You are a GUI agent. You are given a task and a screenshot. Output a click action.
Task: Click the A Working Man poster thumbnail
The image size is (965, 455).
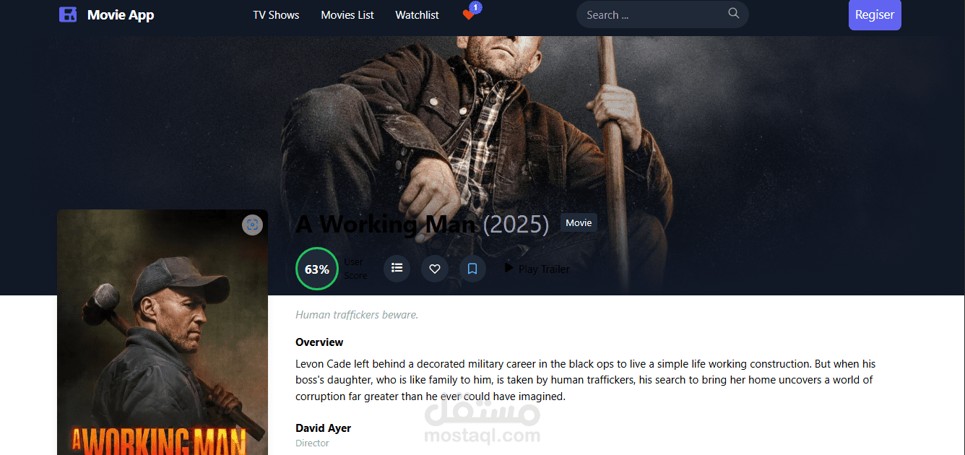tap(163, 332)
